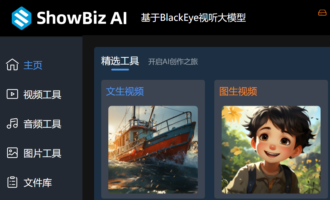Switch to the 精选工具 tab
This screenshot has width=330, height=200.
coord(120,61)
